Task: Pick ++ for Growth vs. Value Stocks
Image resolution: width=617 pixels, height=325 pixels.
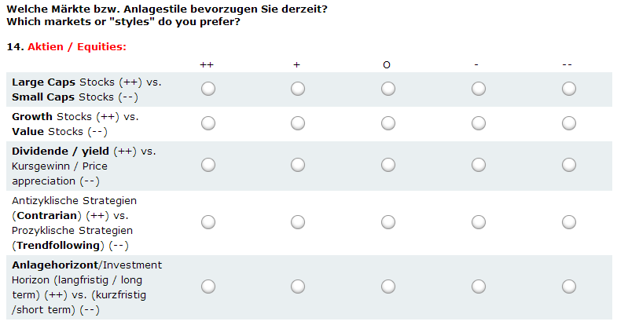Action: coord(208,123)
